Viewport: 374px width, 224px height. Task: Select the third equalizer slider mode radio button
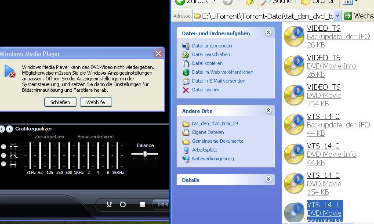point(4,164)
